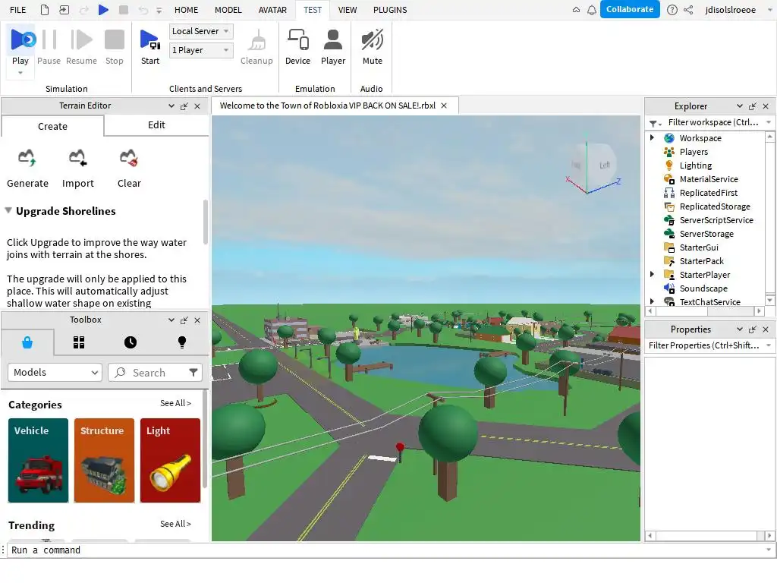Open the Vehicle category card
Screen dimensions: 777x583
38,460
